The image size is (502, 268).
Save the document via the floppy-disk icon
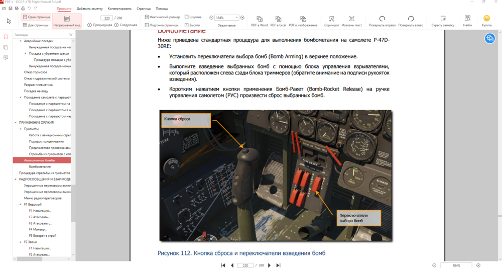pos(10,9)
